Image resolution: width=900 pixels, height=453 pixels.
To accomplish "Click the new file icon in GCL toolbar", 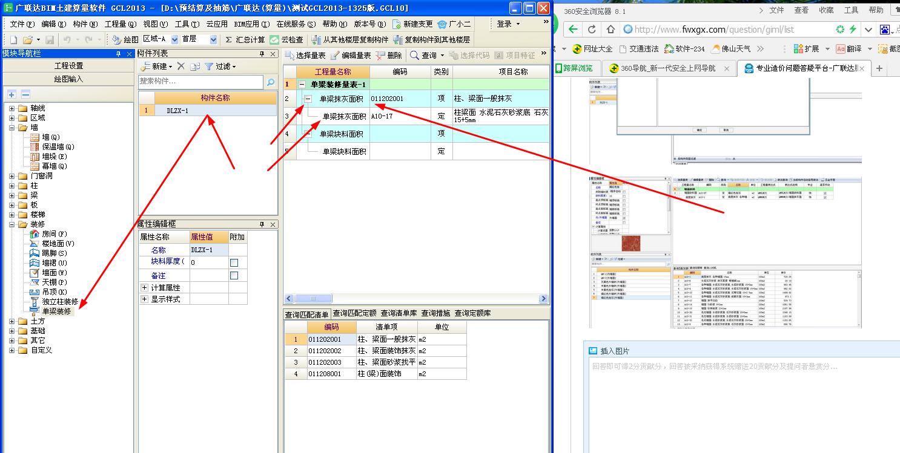I will click(13, 39).
